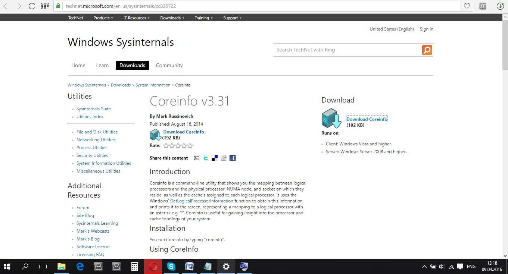Reload the page with the refresh icon
This screenshot has height=274, width=508.
coord(32,6)
